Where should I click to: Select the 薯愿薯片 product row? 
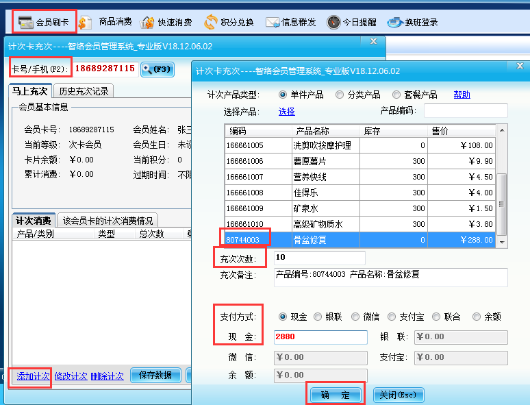click(360, 161)
